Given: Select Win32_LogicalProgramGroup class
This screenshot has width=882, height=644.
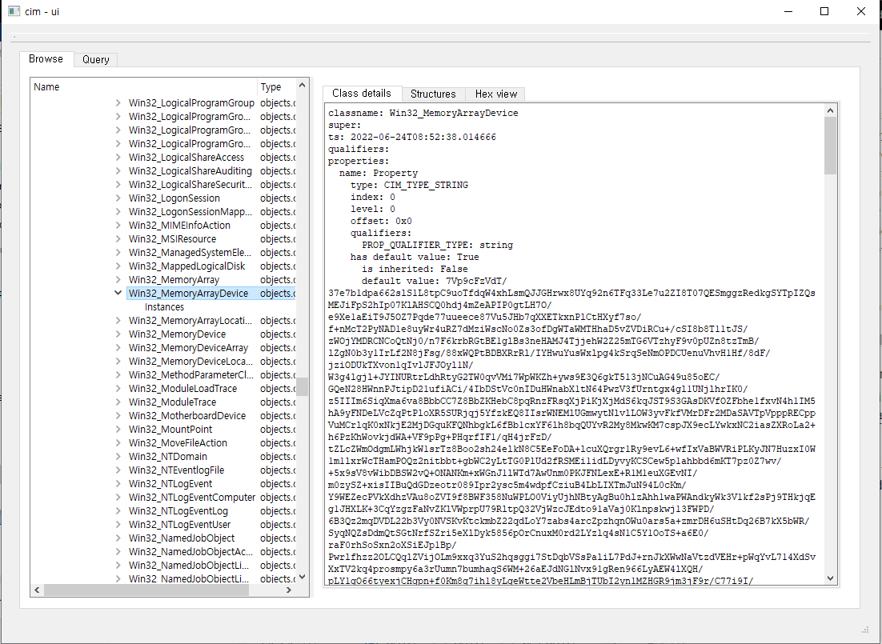Looking at the screenshot, I should pos(191,103).
